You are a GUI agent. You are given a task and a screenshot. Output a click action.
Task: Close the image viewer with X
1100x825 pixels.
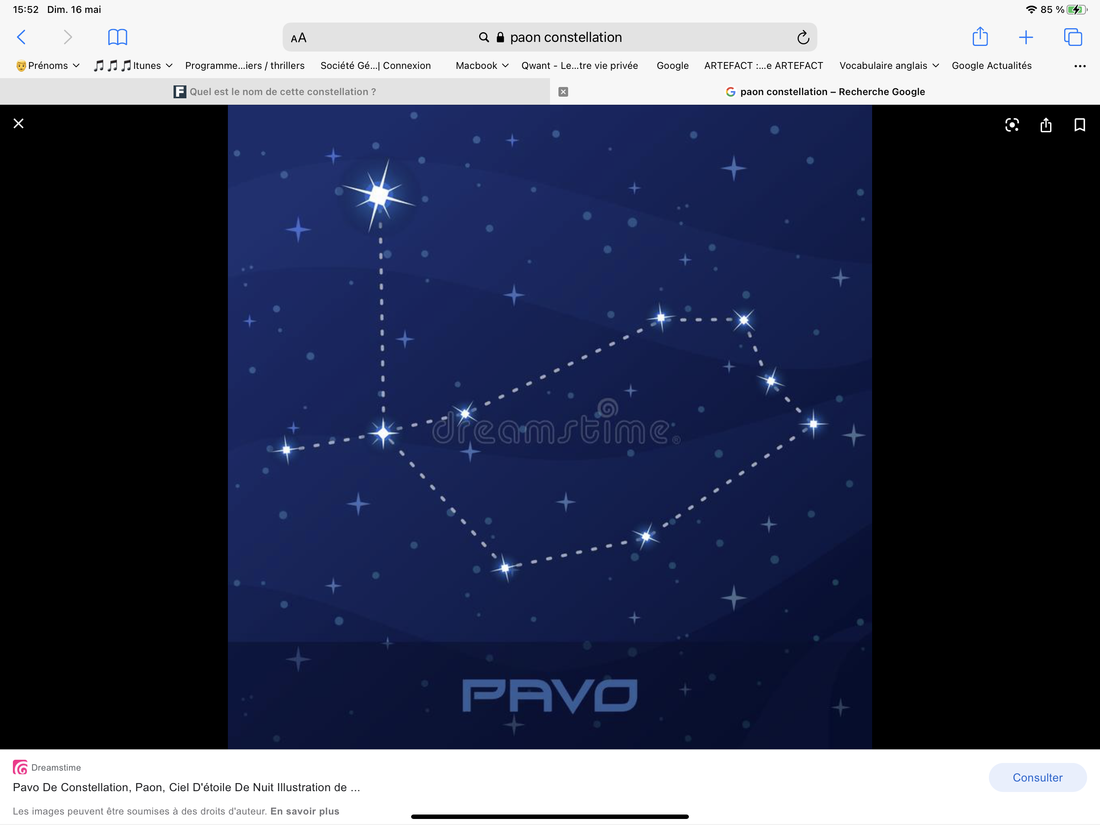point(19,123)
